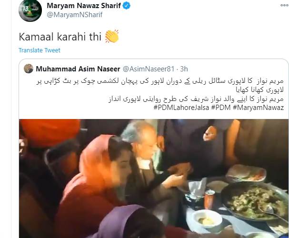The height and width of the screenshot is (238, 289).
Task: Click the clapping hands emoji
Action: [x=112, y=36]
